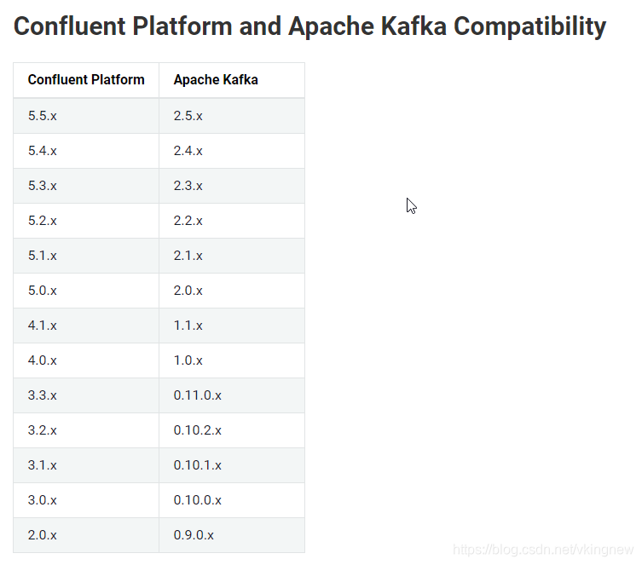Viewport: 642px width, 565px height.
Task: Click the Apache Kafka cell '0.10.1.x'
Action: [232, 465]
